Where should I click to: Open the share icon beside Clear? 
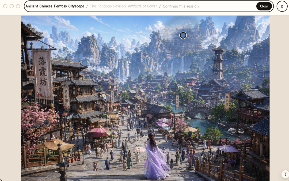click(x=282, y=6)
